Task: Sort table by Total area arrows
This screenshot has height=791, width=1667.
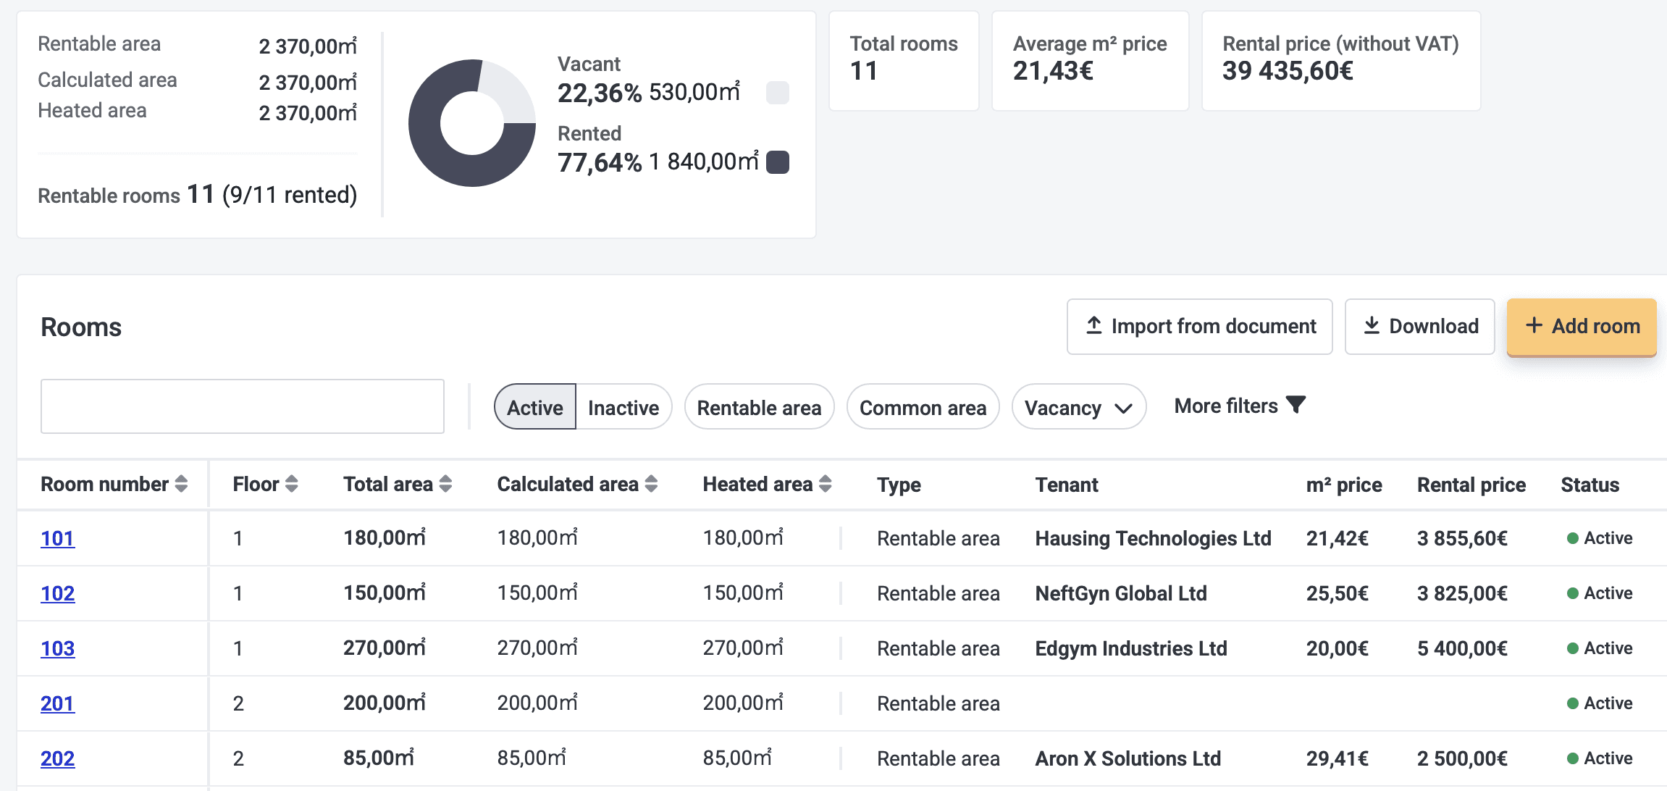Action: point(445,484)
